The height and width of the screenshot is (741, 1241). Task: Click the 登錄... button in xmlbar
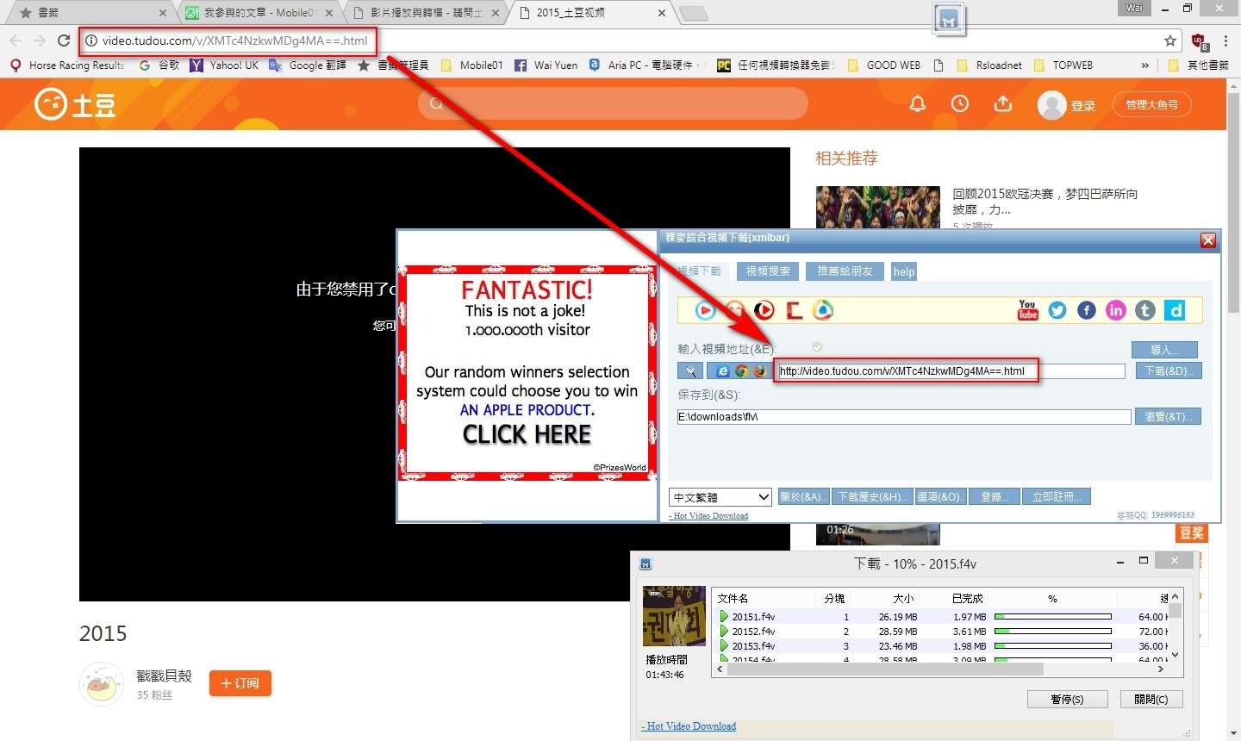tap(995, 497)
